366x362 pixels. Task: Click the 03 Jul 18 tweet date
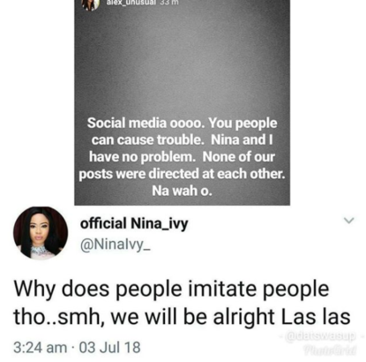point(110,347)
